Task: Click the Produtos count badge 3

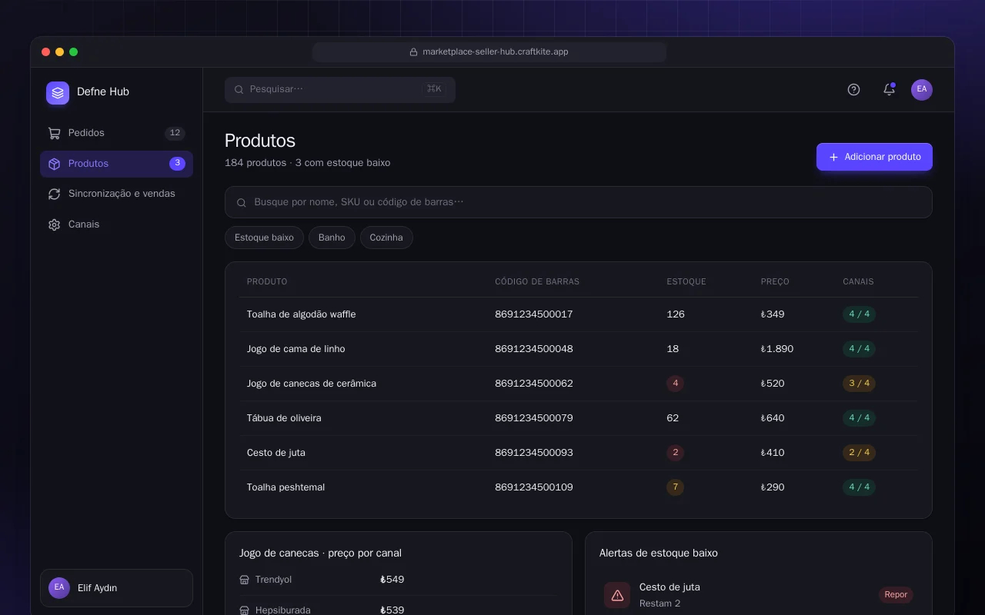Action: click(178, 164)
